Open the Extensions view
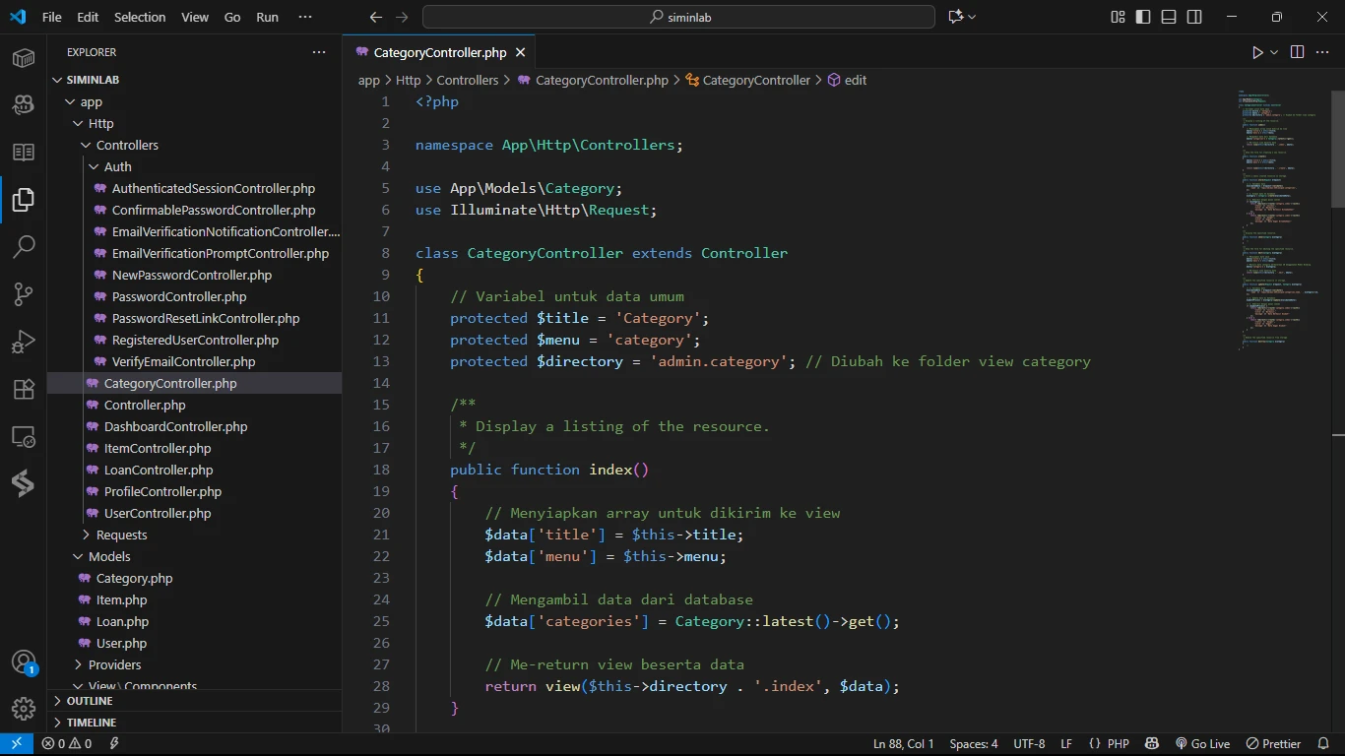The image size is (1345, 756). [24, 389]
